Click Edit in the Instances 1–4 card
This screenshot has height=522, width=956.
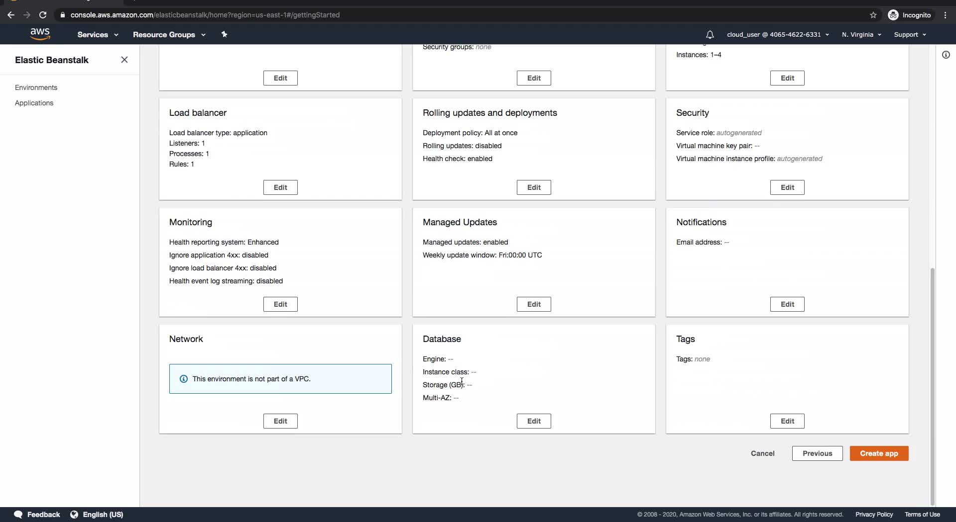click(x=787, y=78)
